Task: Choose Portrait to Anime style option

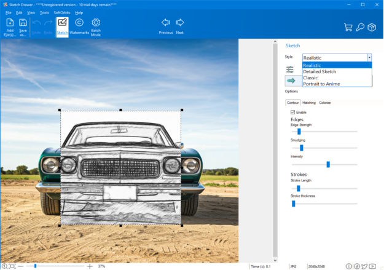Action: click(337, 84)
